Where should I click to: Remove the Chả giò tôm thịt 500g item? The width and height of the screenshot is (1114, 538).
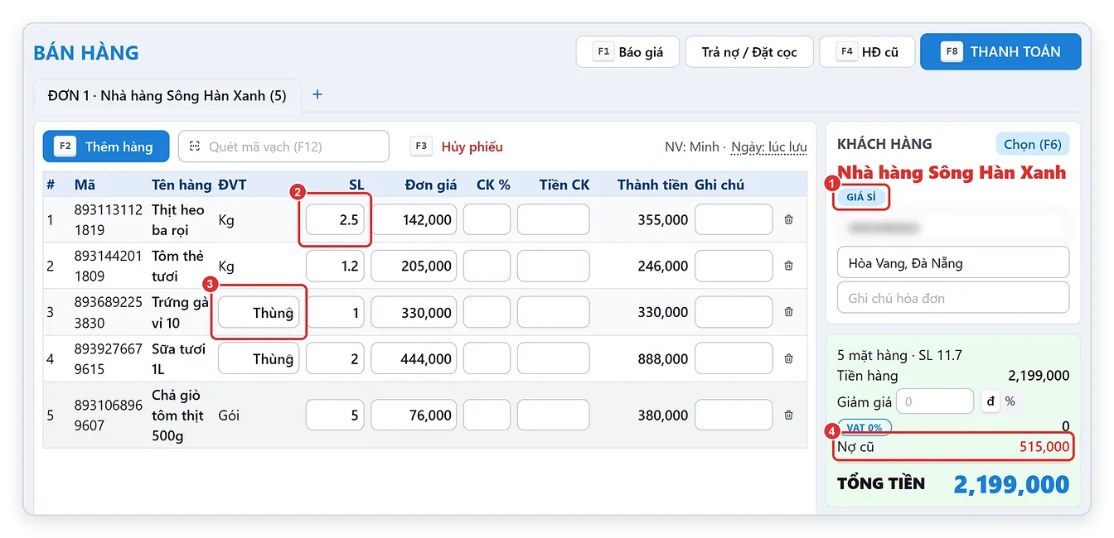pos(788,416)
